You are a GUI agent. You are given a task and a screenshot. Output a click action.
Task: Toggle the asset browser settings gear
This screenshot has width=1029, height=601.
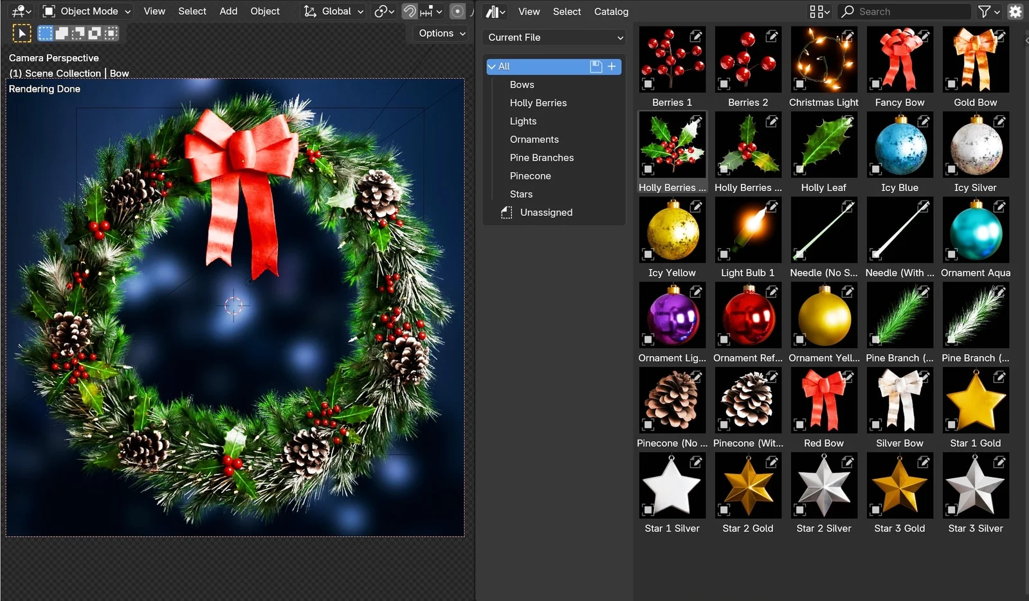(x=1015, y=11)
